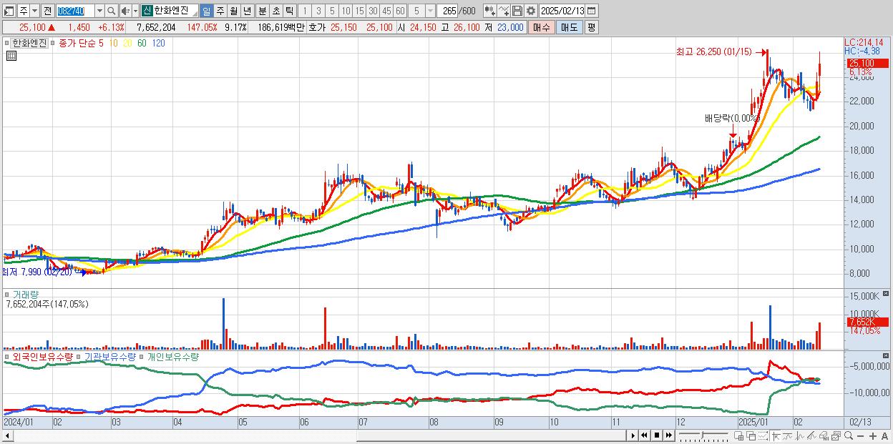Viewport: 893px width, 444px height.
Task: Select the 일 (daily) period toggle
Action: pos(206,11)
